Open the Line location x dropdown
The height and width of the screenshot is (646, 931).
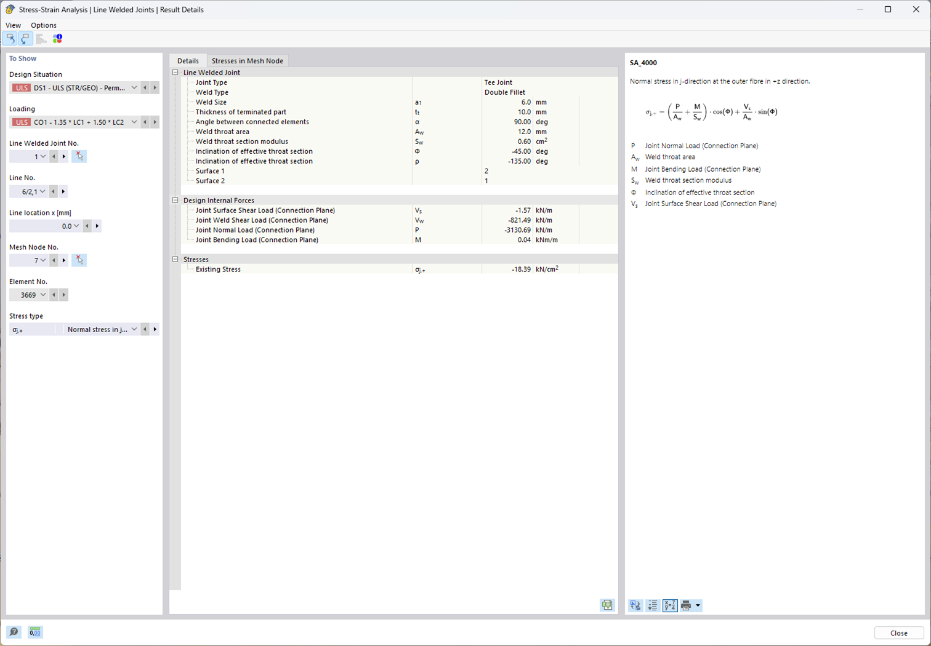click(76, 226)
